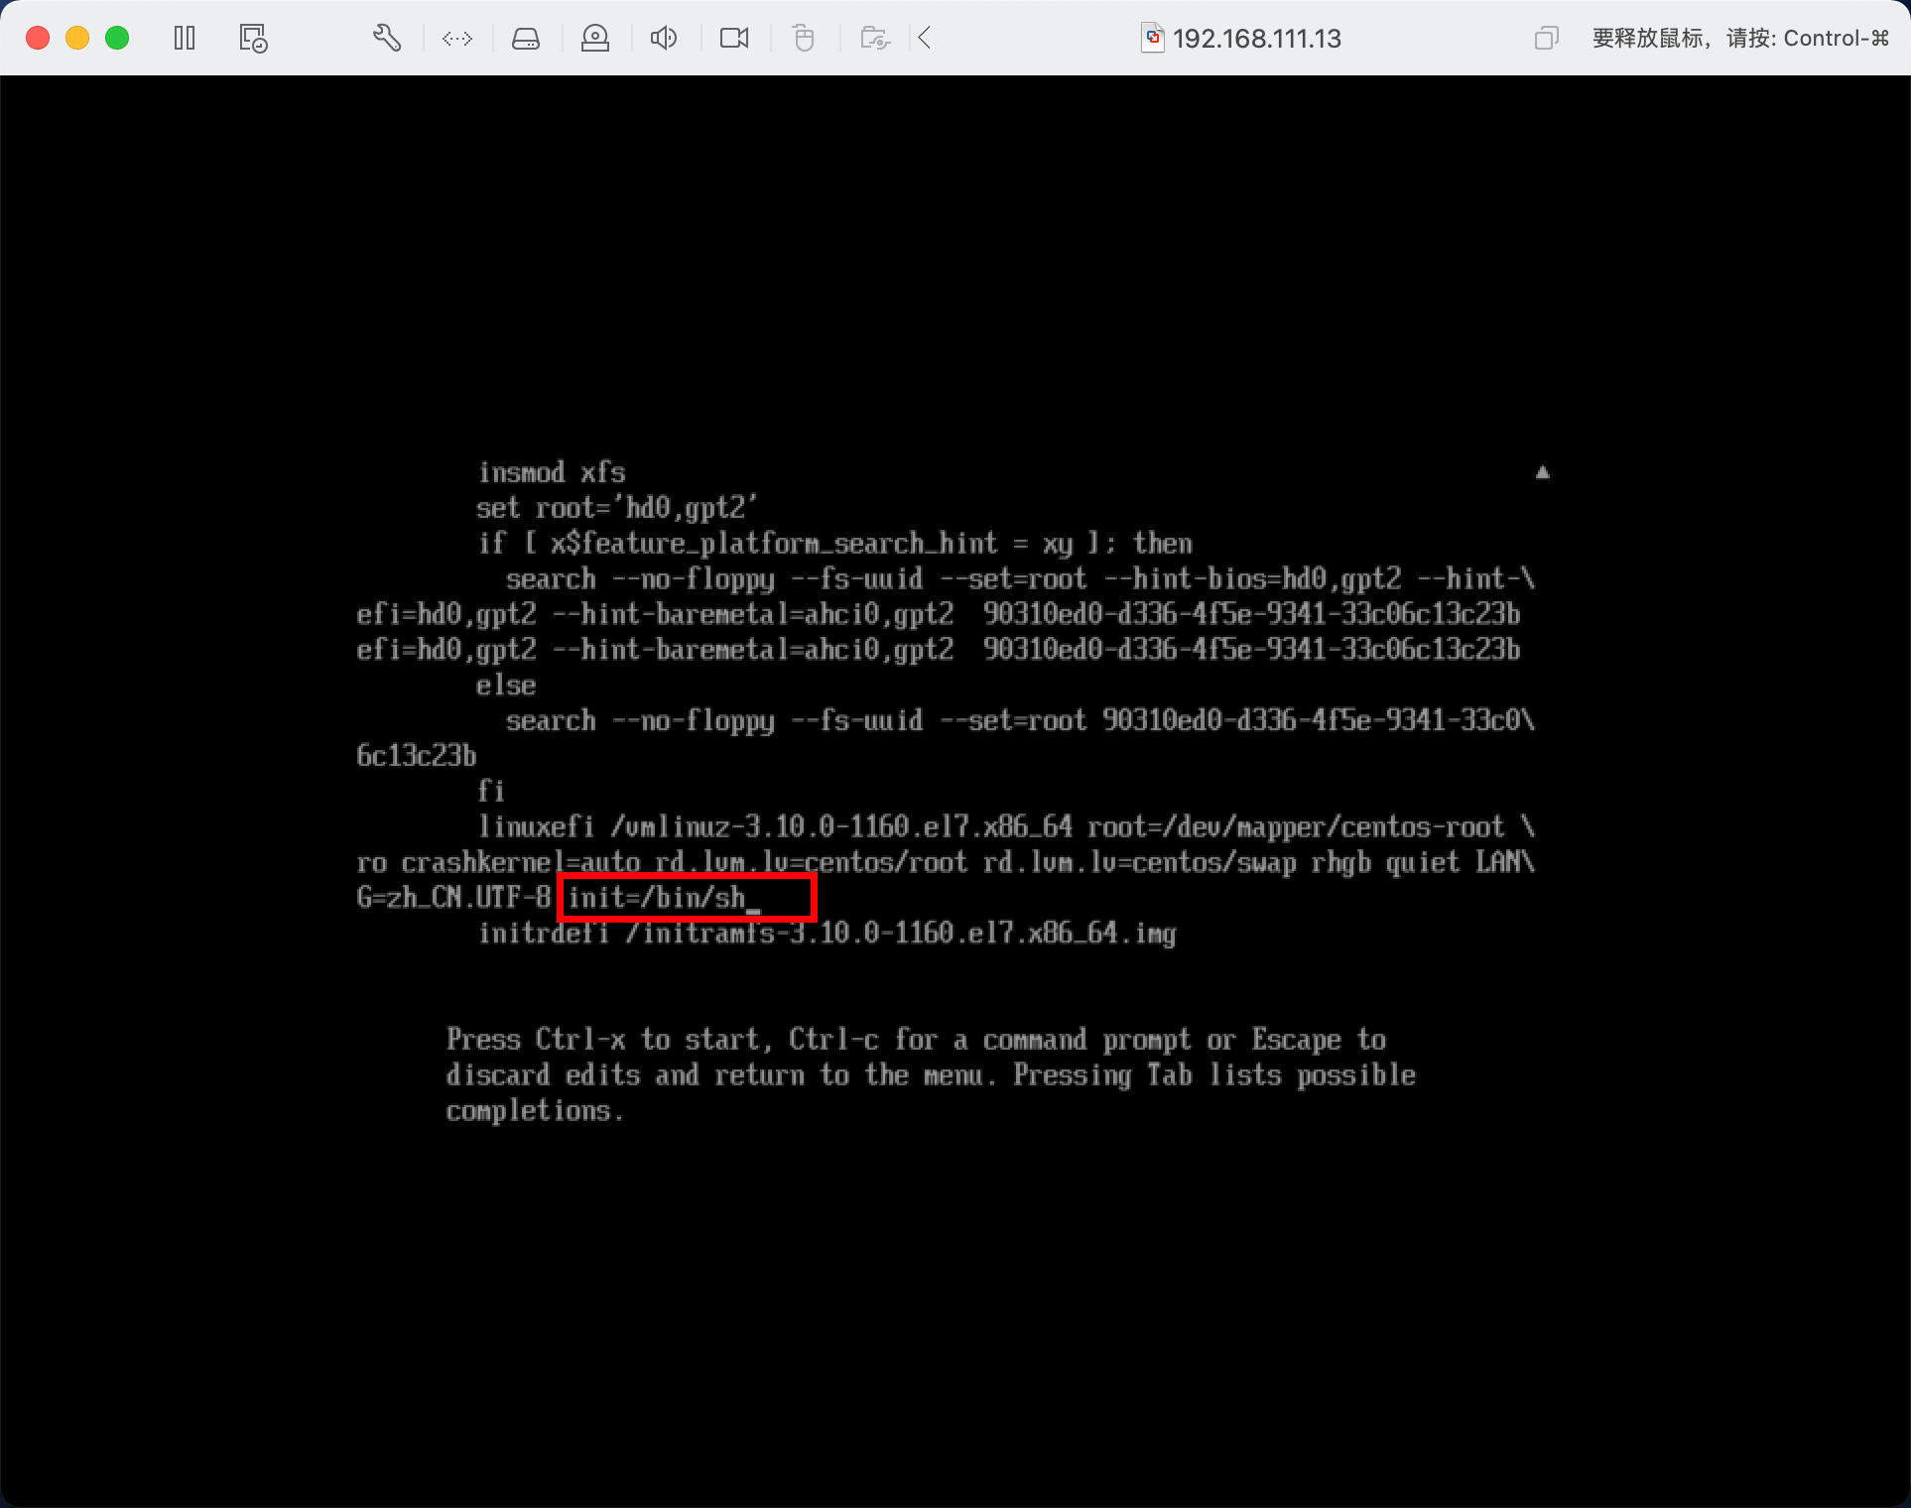Click the network adapter arrows icon
1911x1508 pixels.
pyautogui.click(x=456, y=39)
